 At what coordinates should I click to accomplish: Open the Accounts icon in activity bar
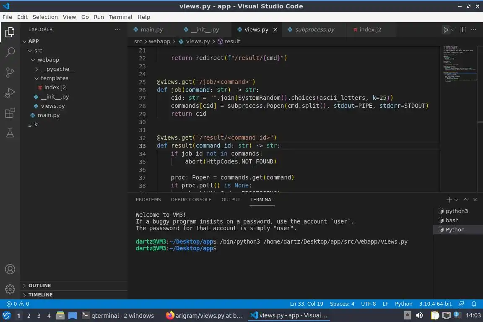10,269
